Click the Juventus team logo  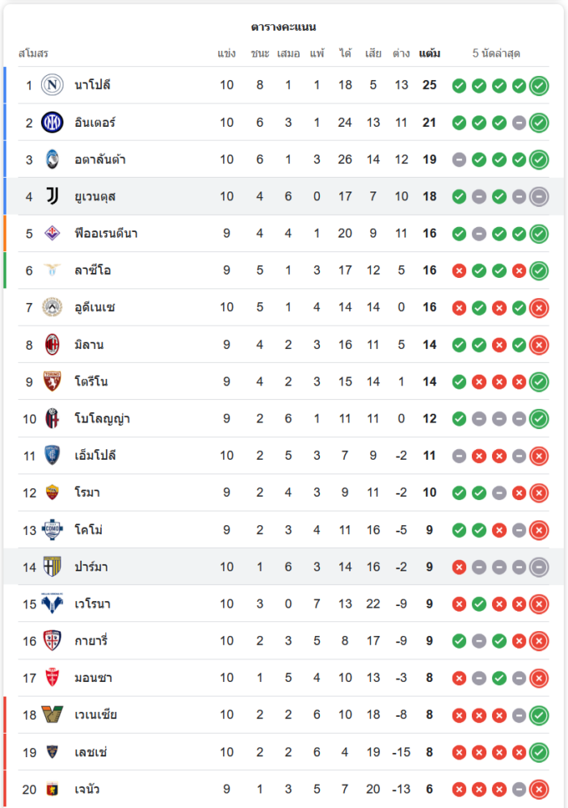[53, 196]
